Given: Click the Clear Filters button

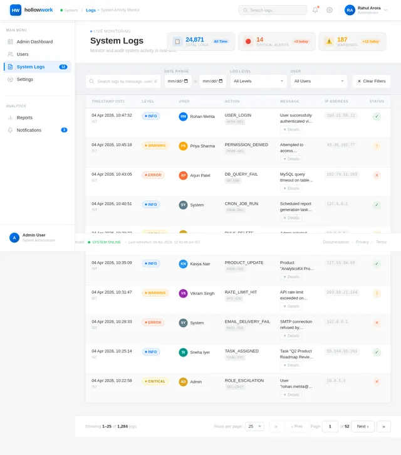Looking at the screenshot, I should pyautogui.click(x=372, y=81).
